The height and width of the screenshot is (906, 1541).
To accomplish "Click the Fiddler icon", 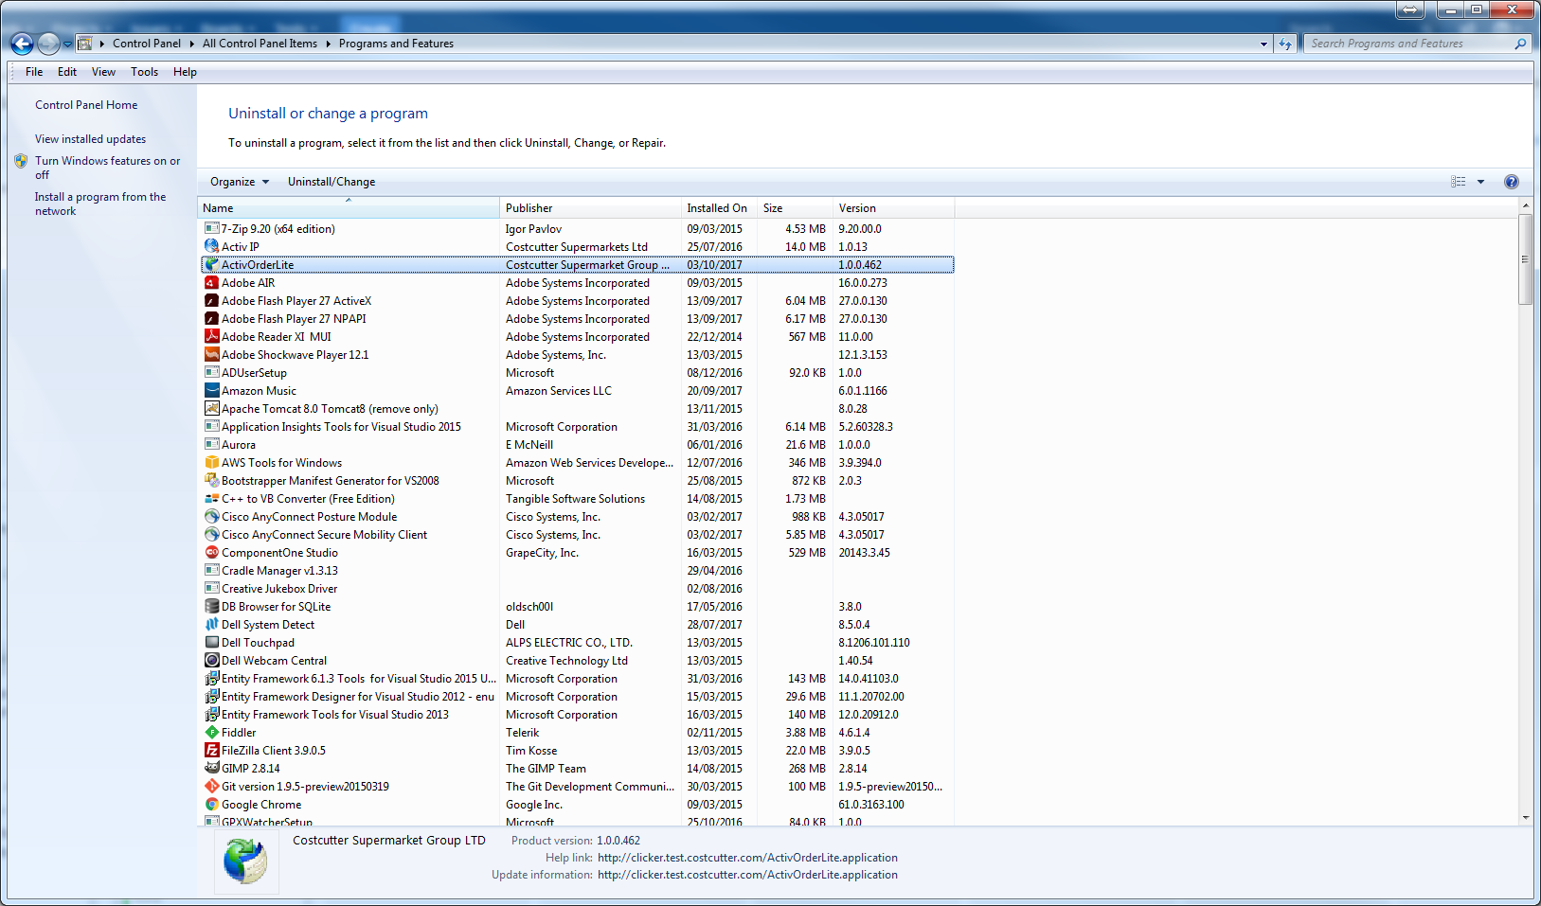I will coord(212,732).
